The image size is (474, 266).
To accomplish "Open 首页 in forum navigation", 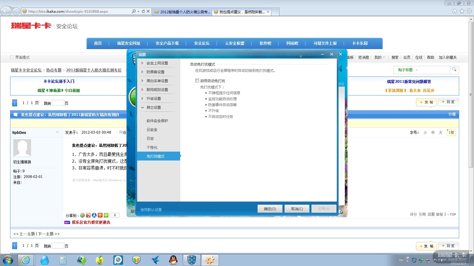I will point(98,43).
